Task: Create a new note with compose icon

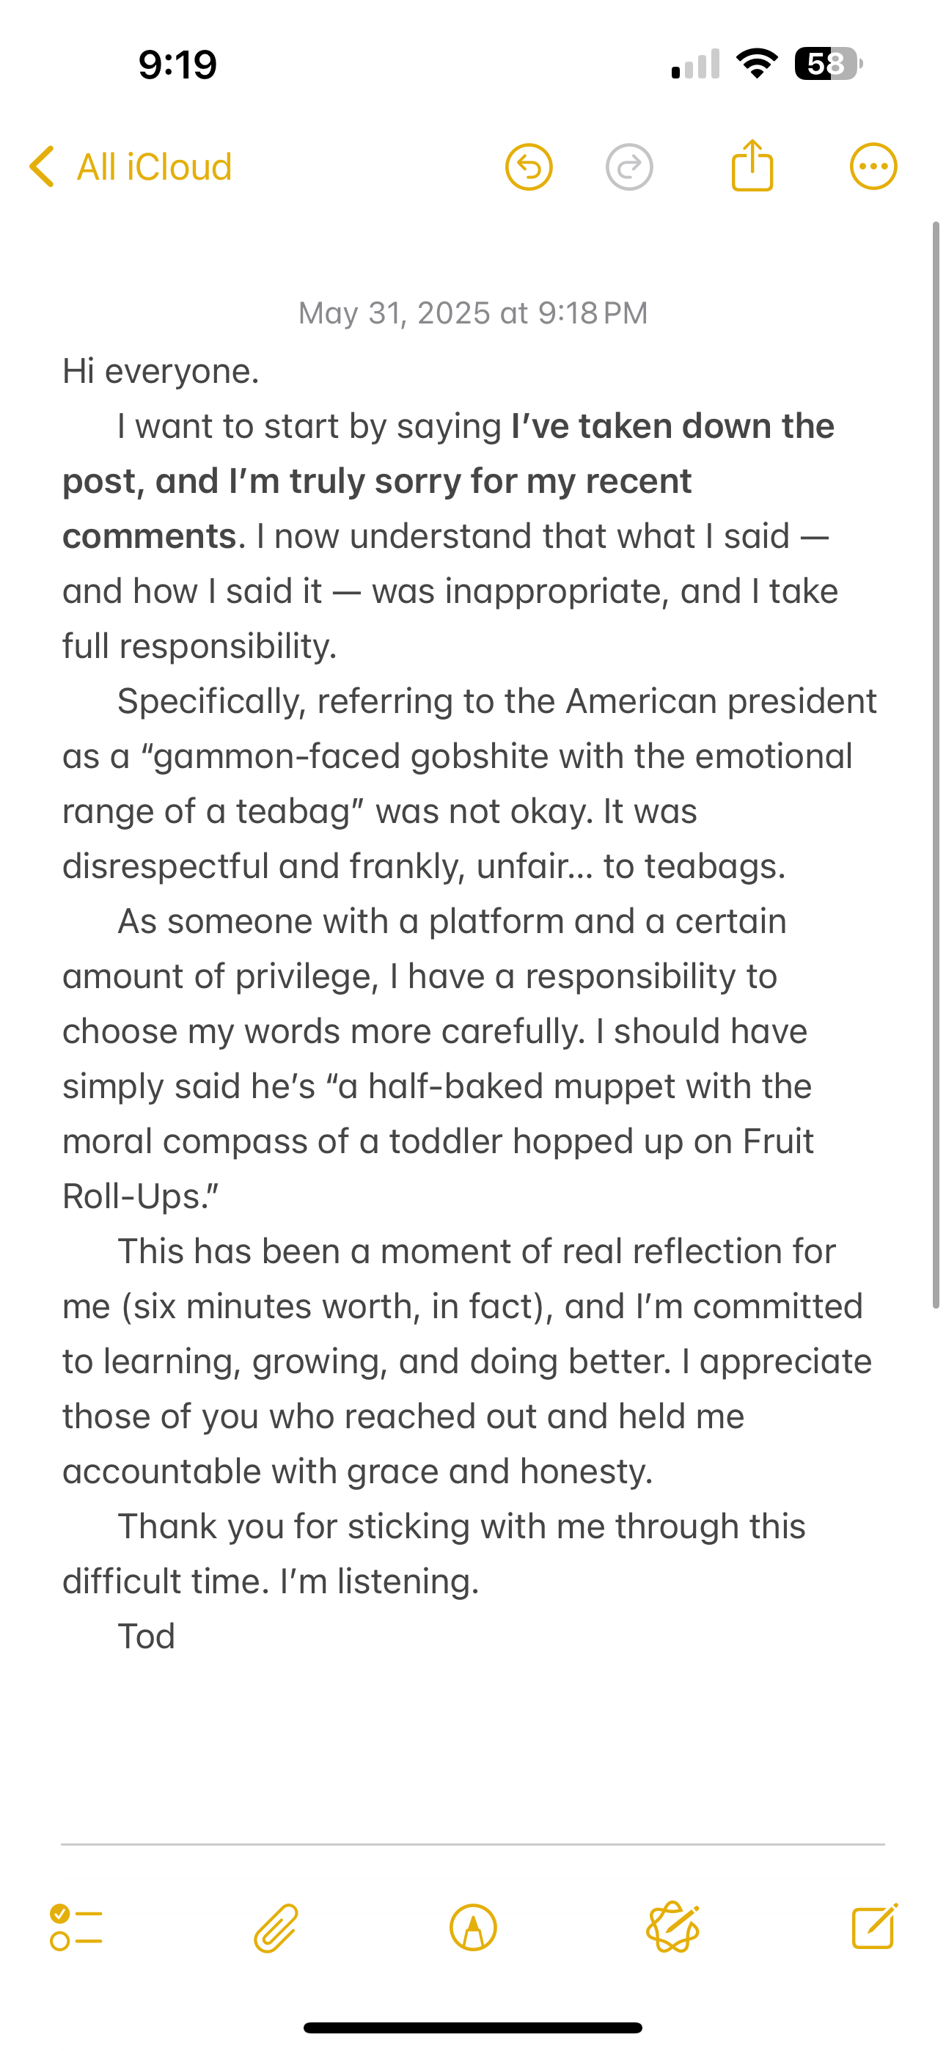Action: tap(874, 1927)
